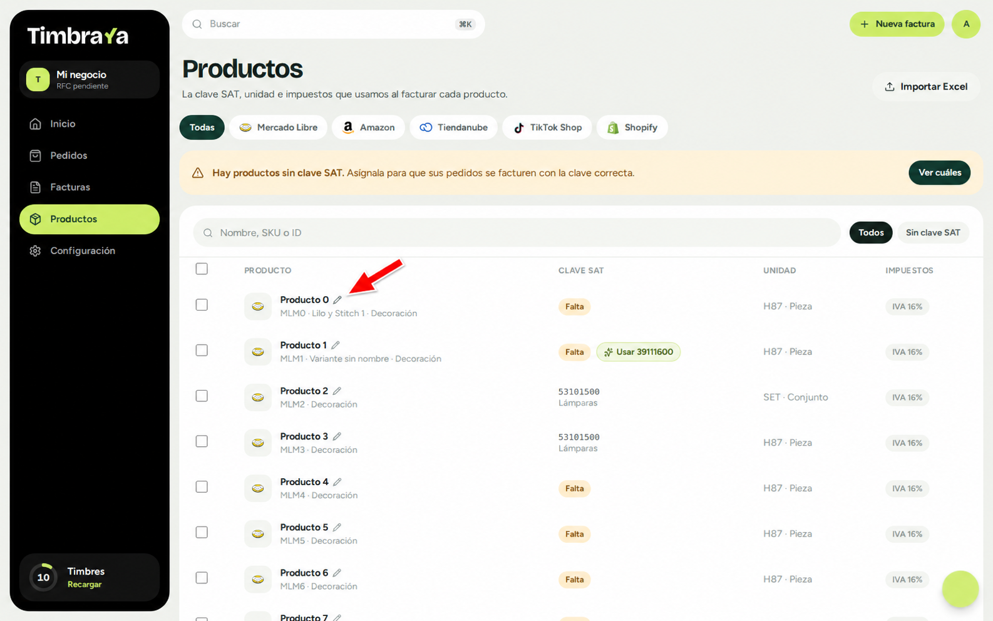Edit Producto 6 using its pencil icon
This screenshot has width=993, height=621.
(337, 573)
